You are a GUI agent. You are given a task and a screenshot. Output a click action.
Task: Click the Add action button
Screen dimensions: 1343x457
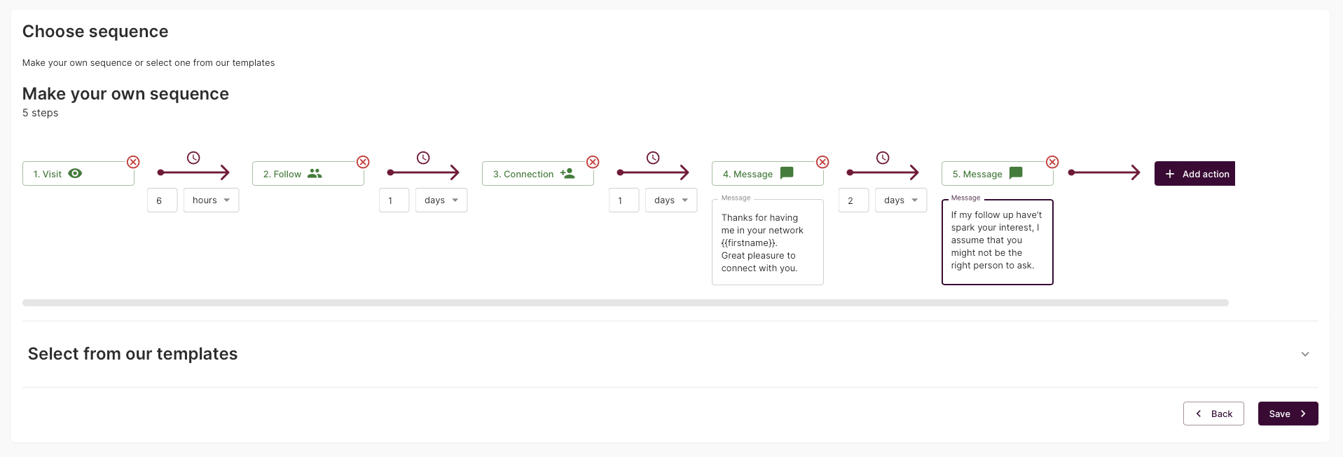(x=1194, y=174)
